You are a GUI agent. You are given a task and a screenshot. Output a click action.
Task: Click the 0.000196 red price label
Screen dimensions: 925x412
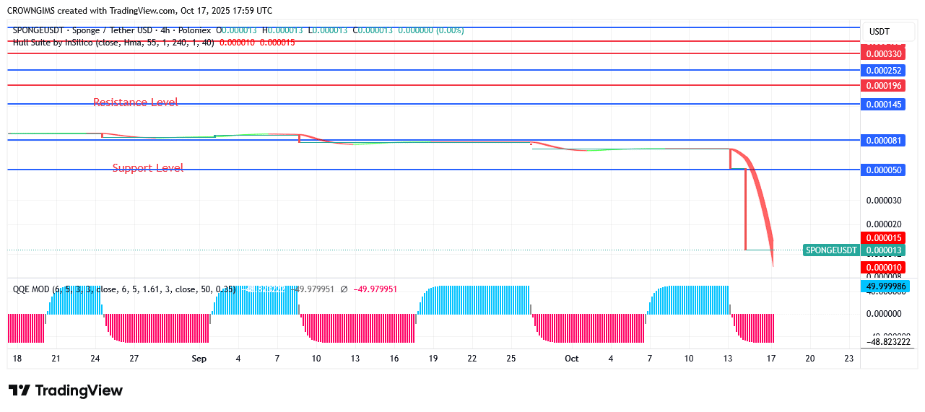click(884, 86)
